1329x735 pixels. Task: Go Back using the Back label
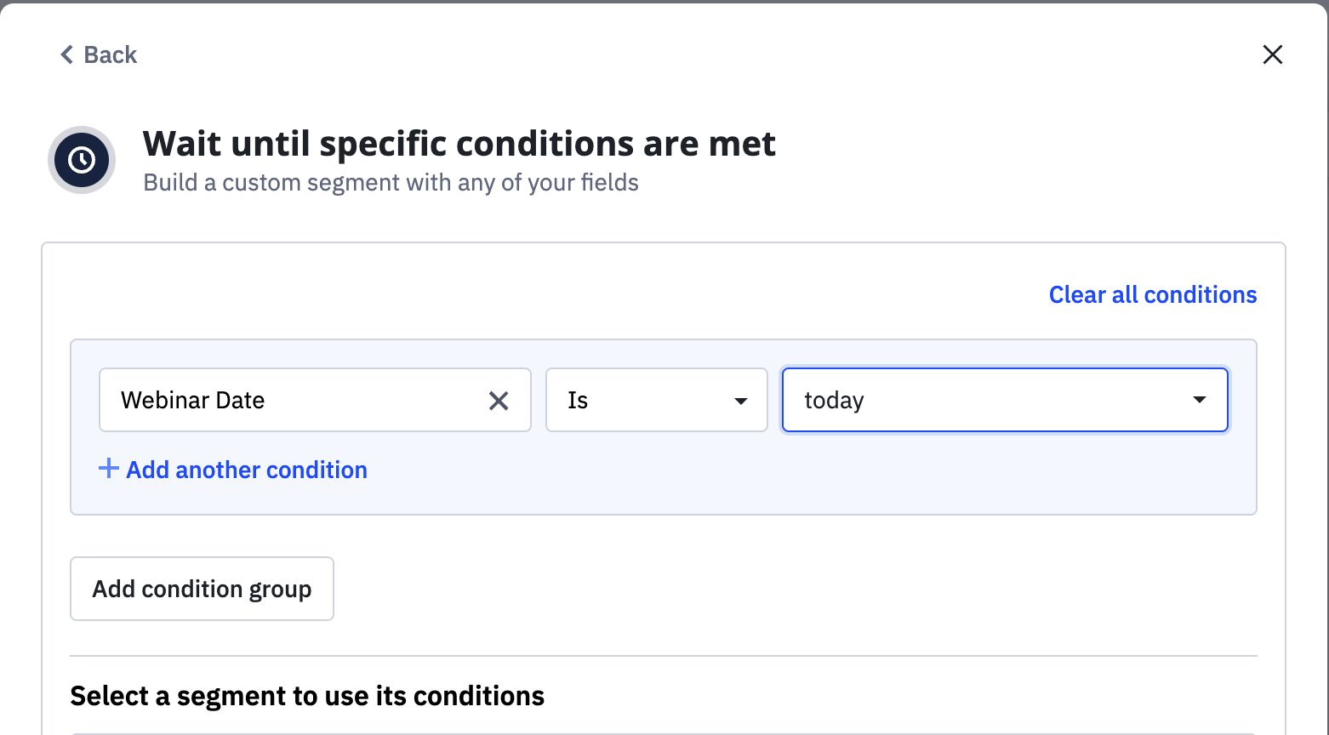(x=111, y=54)
